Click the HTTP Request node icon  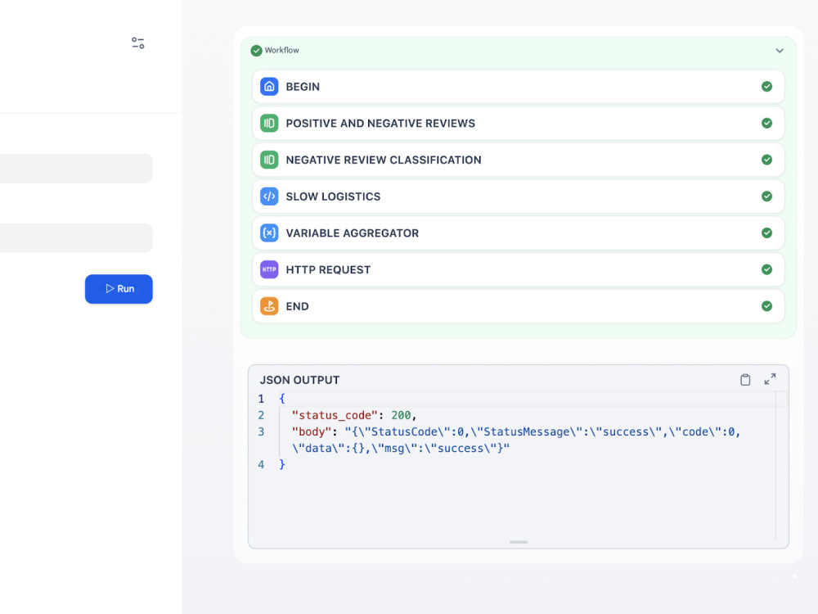[269, 269]
